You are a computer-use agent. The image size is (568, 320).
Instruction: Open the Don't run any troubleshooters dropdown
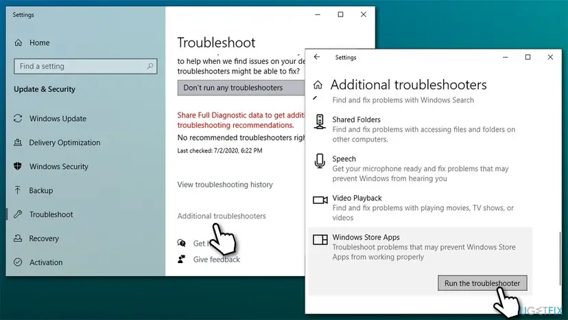pyautogui.click(x=241, y=88)
